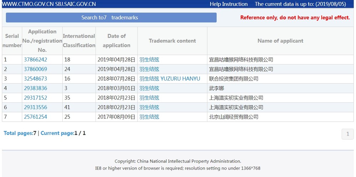The width and height of the screenshot is (356, 177).
Task: Open application number 37860069
Action: pyautogui.click(x=35, y=69)
